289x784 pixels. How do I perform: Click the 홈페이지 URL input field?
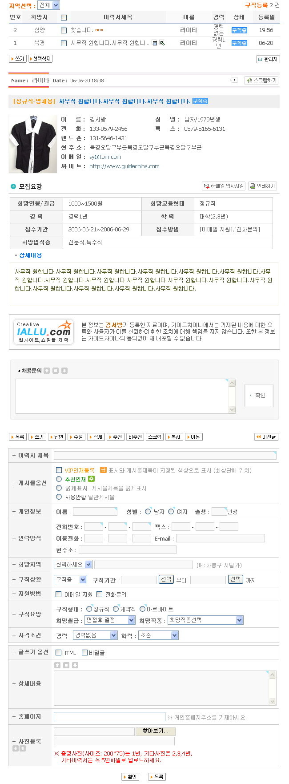point(109,716)
